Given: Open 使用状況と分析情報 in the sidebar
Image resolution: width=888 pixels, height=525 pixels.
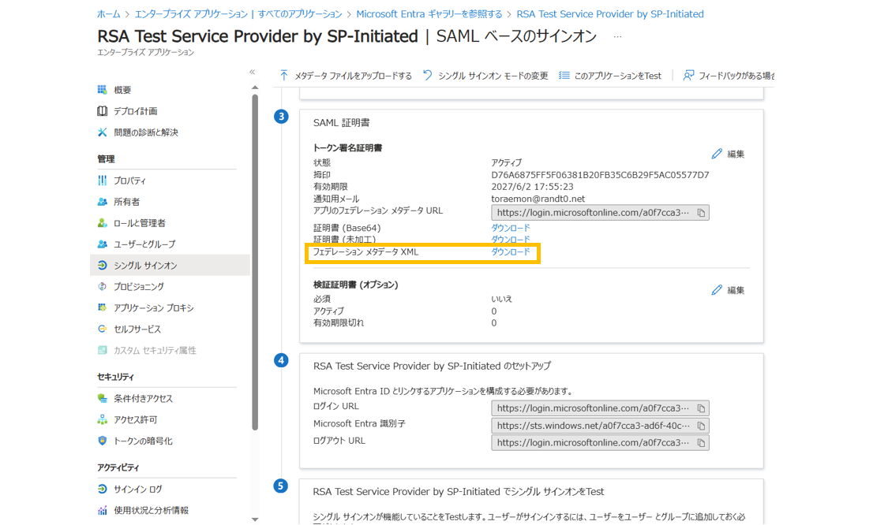Looking at the screenshot, I should [x=151, y=511].
